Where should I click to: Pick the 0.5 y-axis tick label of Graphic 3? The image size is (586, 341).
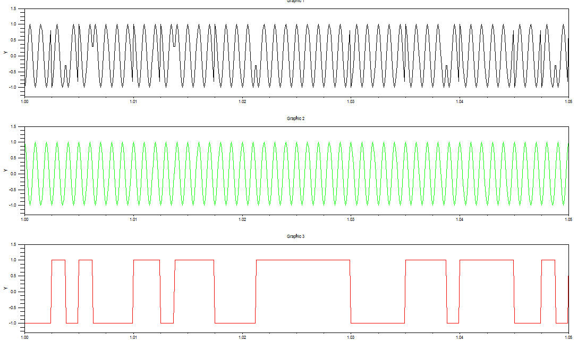click(x=13, y=276)
